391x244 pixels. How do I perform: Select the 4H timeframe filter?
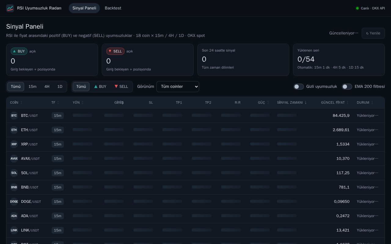coord(47,87)
